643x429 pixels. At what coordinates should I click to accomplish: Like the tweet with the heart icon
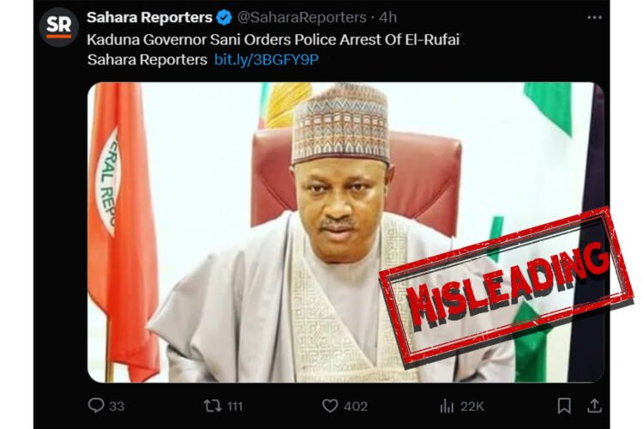[x=330, y=406]
